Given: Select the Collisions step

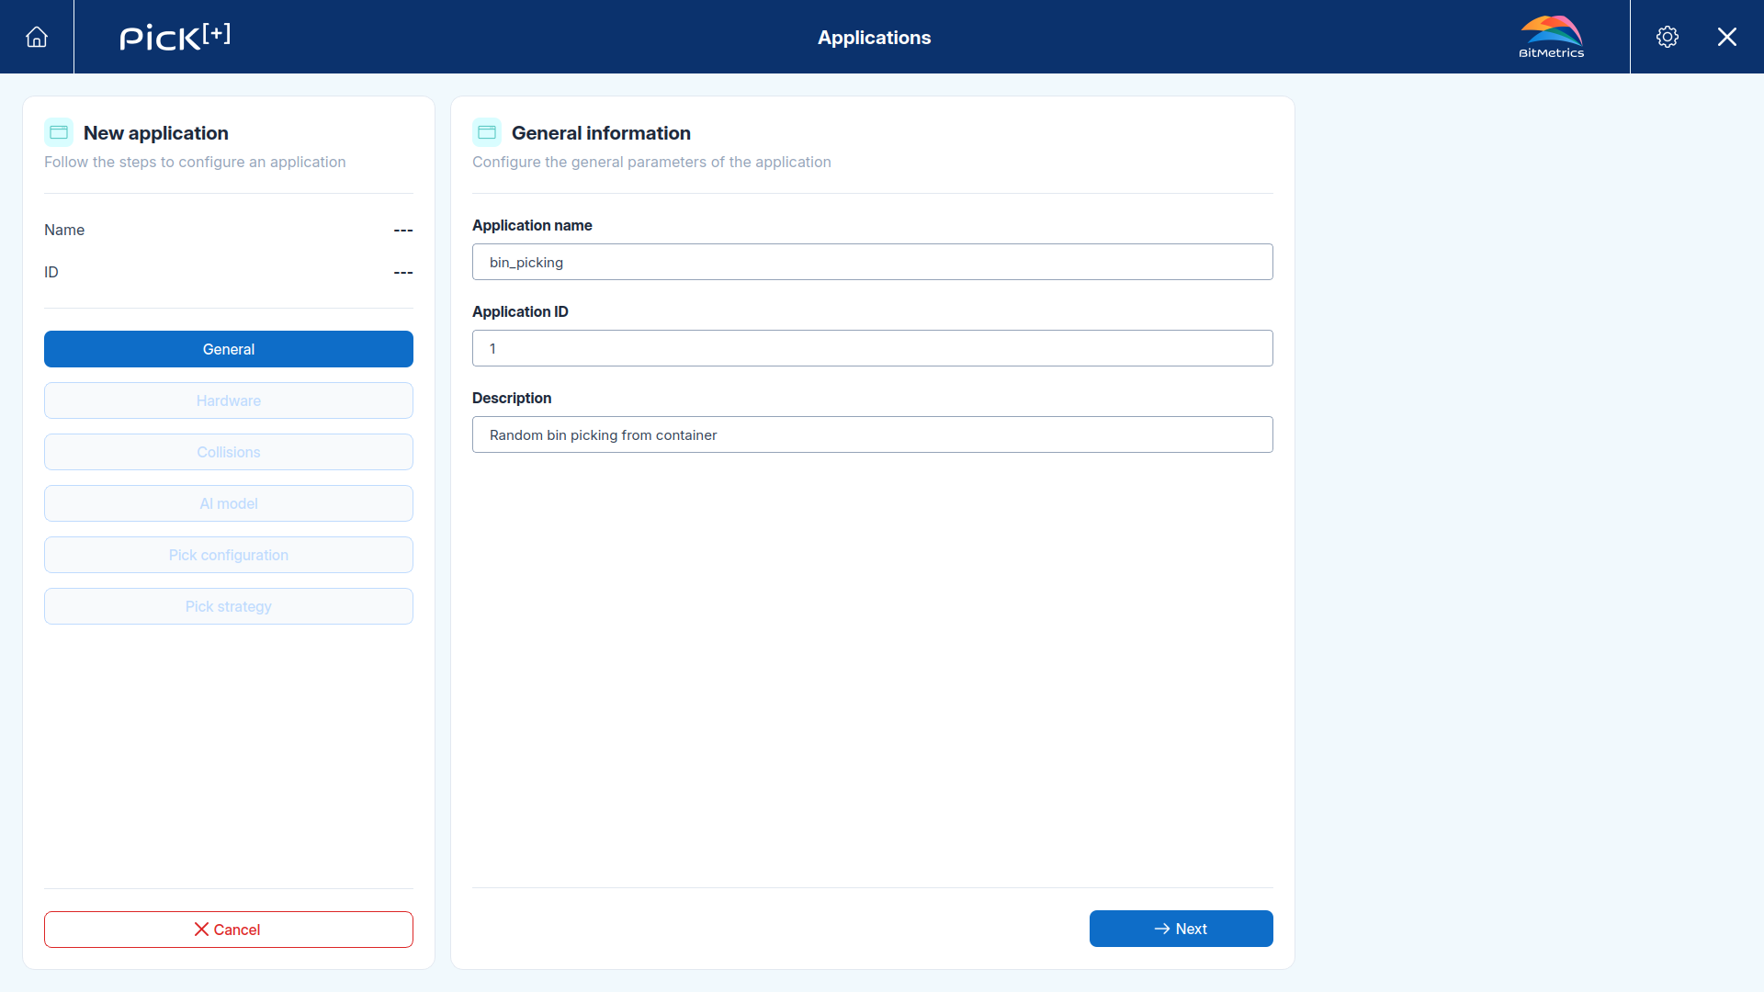Looking at the screenshot, I should pos(229,452).
